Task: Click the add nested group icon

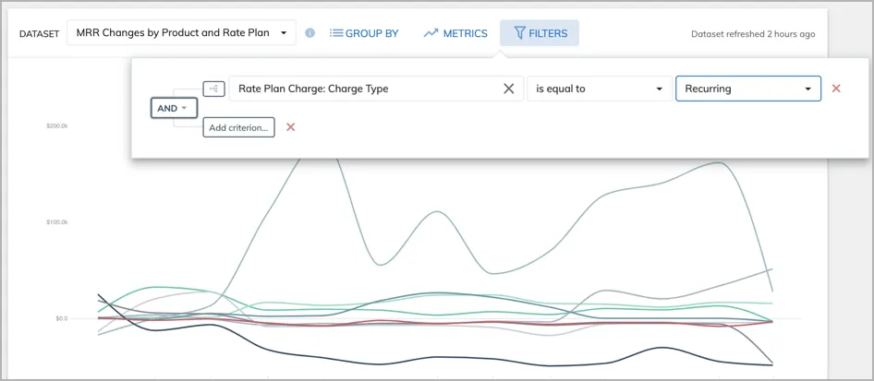Action: coord(213,89)
